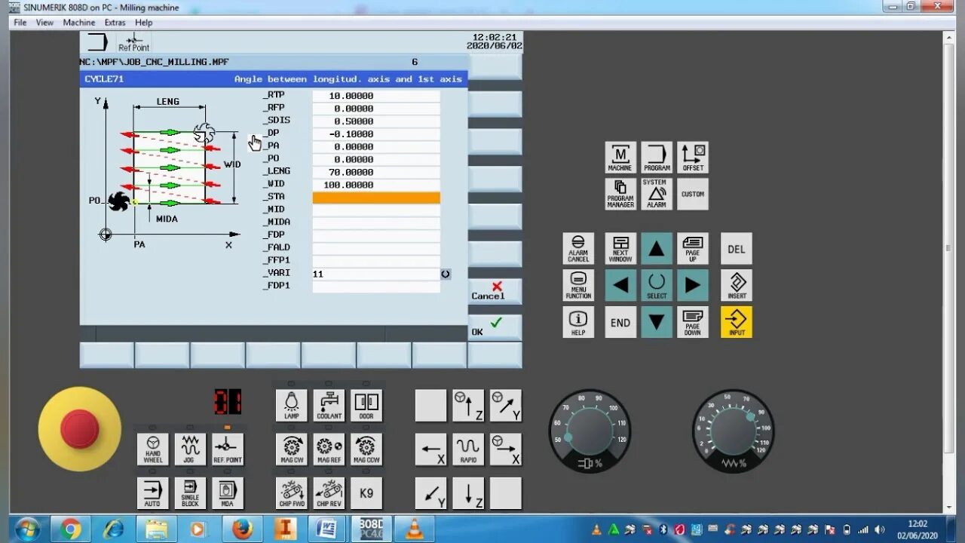965x543 pixels.
Task: Open the SYSTEM ALARM key
Action: [x=657, y=194]
